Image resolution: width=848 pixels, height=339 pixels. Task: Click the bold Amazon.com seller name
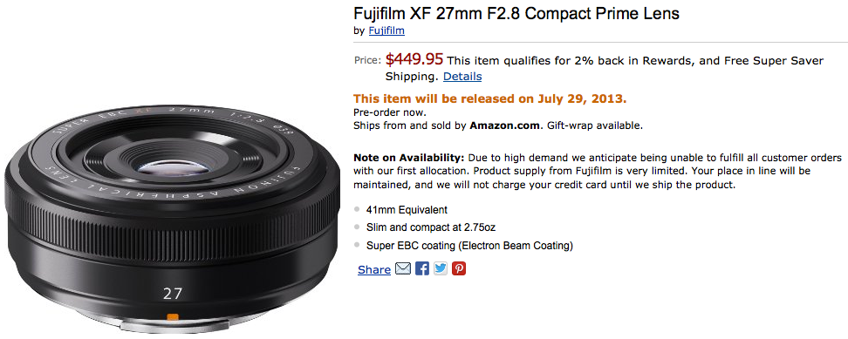click(x=504, y=125)
